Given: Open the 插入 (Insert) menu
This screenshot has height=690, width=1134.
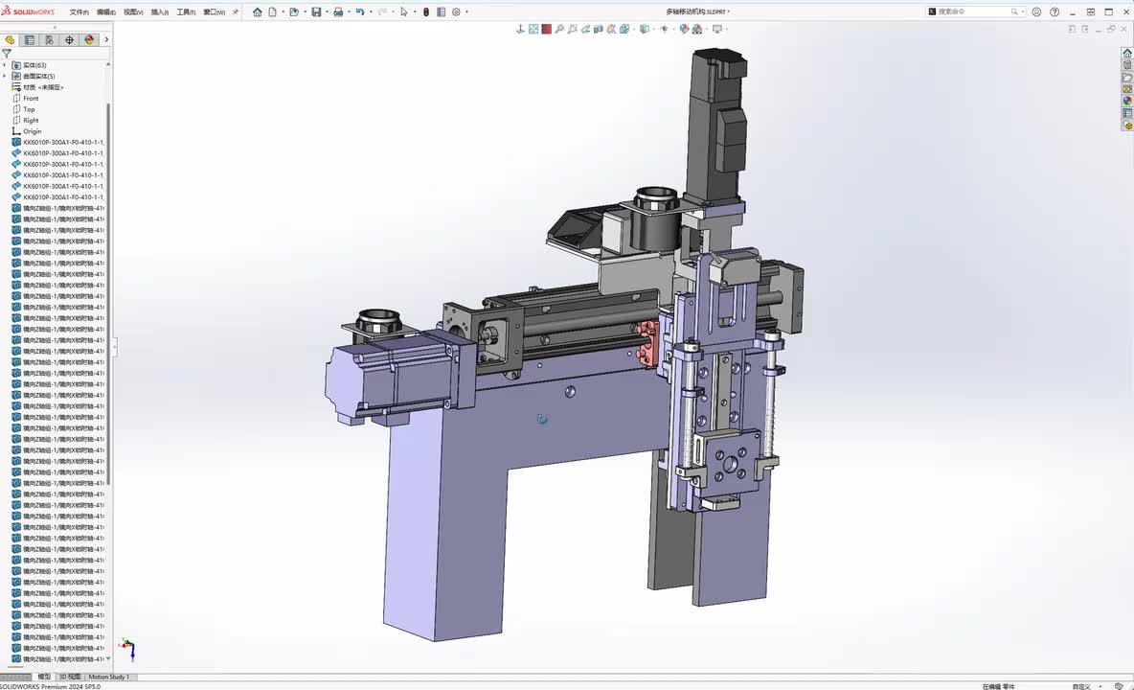Looking at the screenshot, I should point(159,12).
